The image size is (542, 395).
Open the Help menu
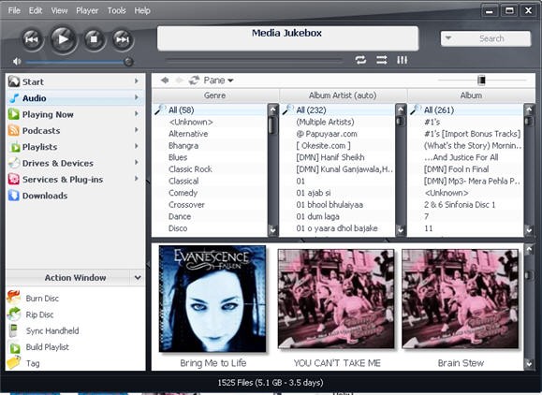[142, 10]
